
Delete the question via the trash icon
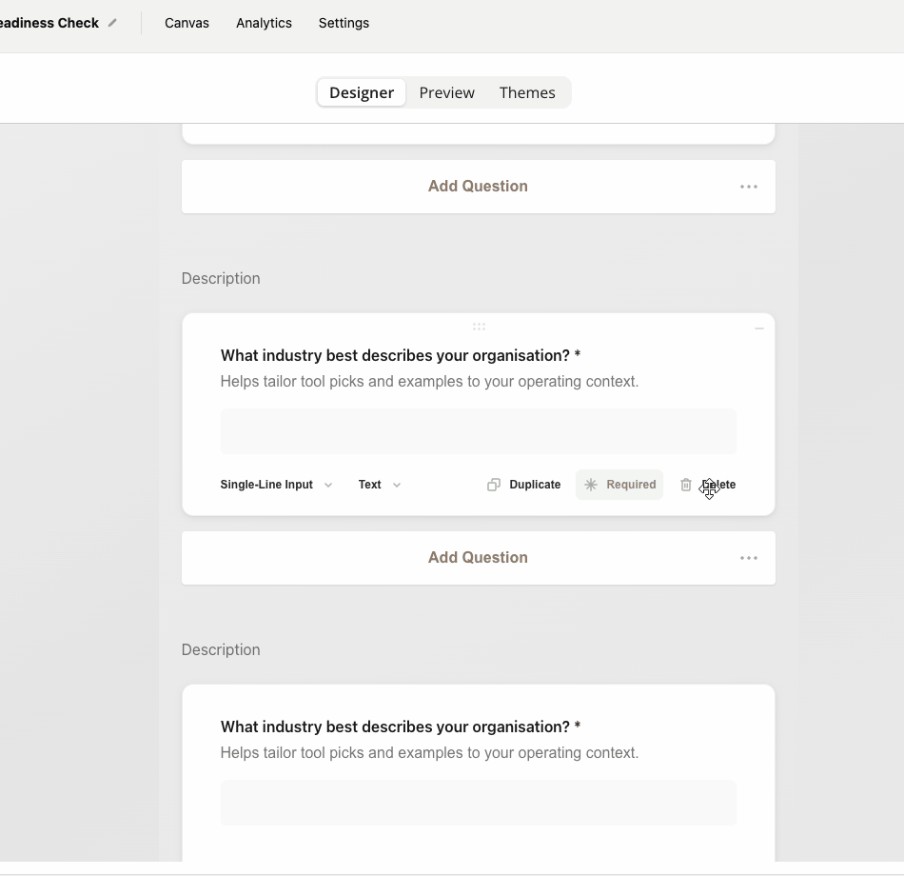click(686, 485)
